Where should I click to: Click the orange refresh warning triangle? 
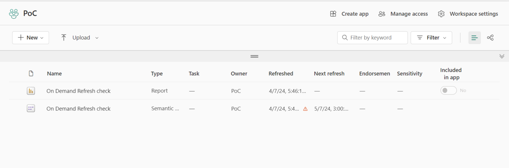pyautogui.click(x=305, y=109)
